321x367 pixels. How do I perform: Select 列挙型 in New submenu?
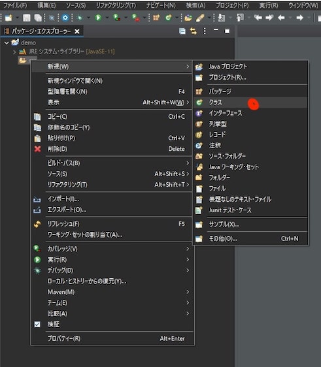click(x=250, y=124)
